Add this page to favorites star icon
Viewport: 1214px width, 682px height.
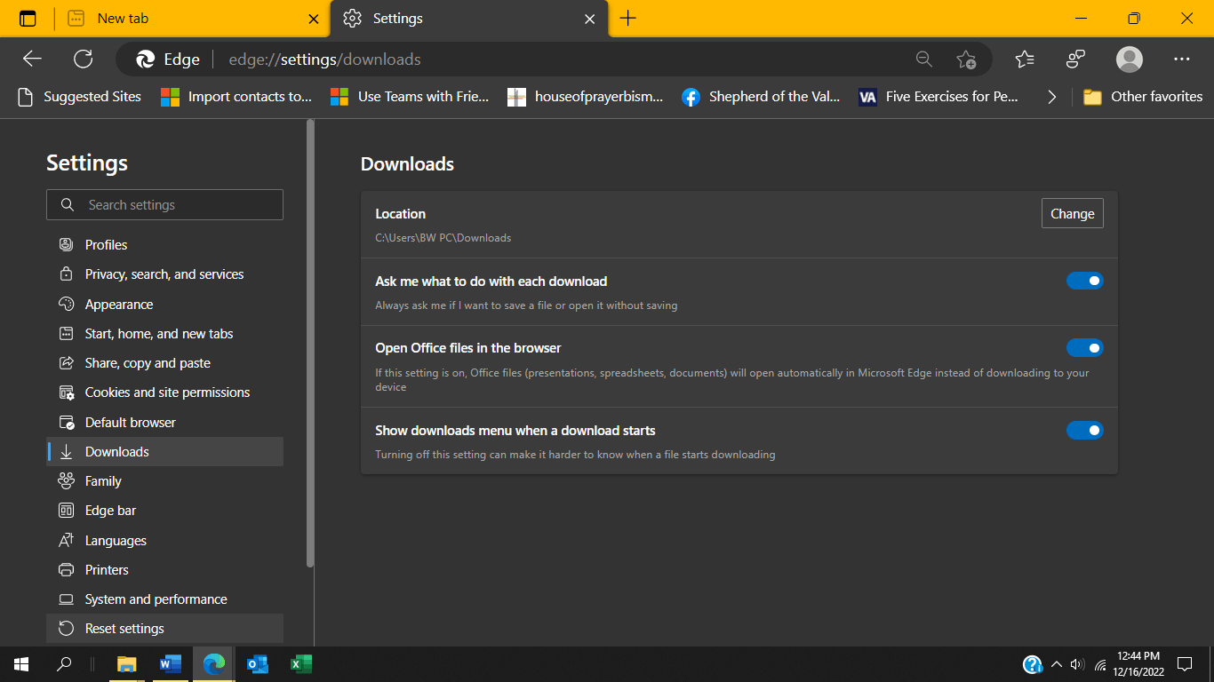tap(966, 59)
